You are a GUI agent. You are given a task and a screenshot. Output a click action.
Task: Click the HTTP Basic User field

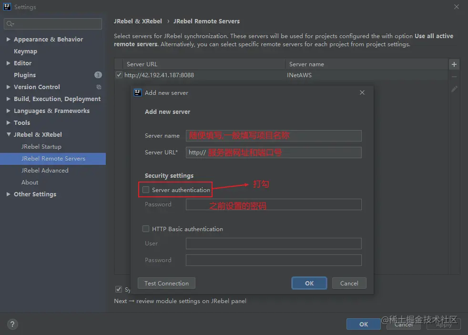[274, 244]
